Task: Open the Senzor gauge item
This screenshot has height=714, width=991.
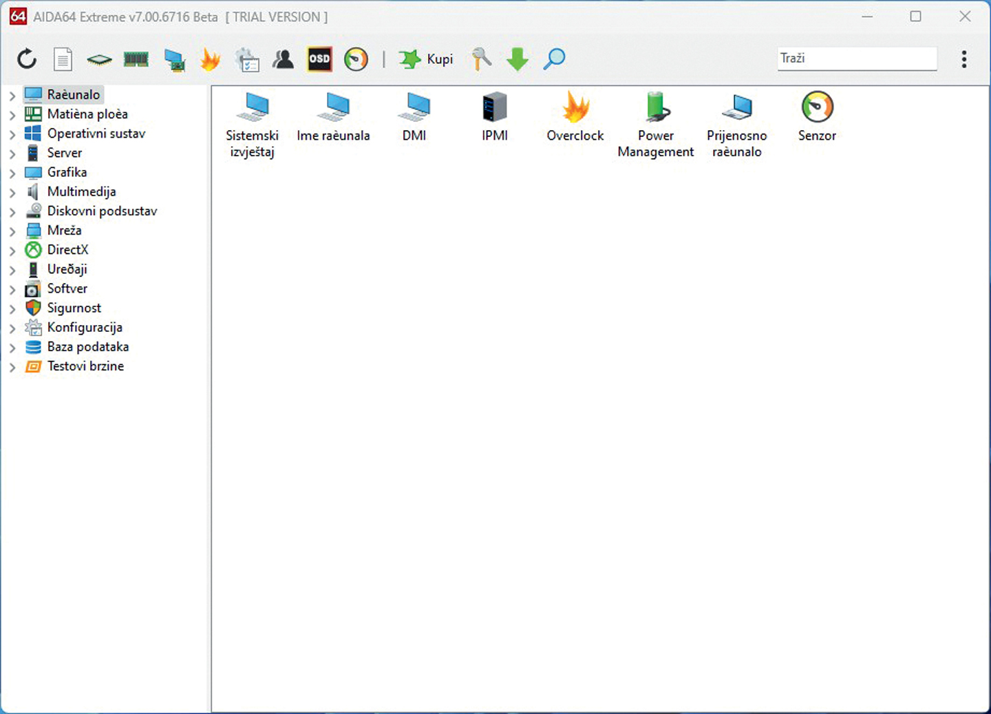Action: click(817, 117)
